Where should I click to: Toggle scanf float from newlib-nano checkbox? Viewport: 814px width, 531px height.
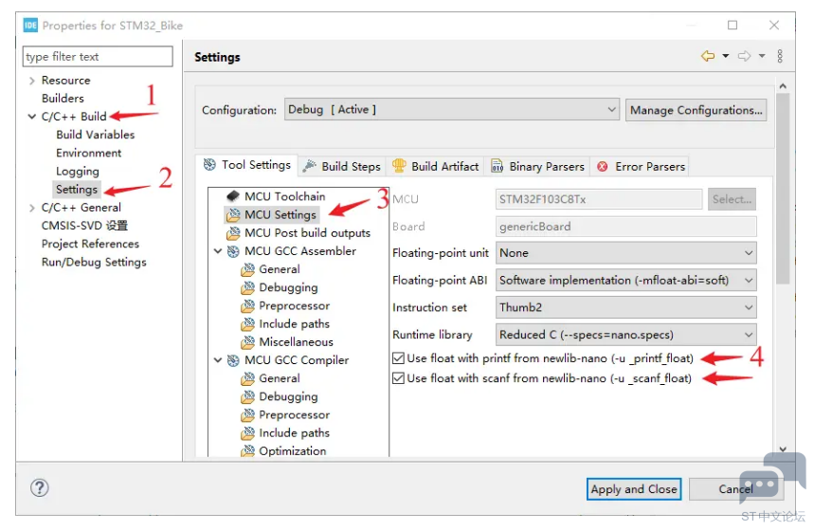(398, 377)
